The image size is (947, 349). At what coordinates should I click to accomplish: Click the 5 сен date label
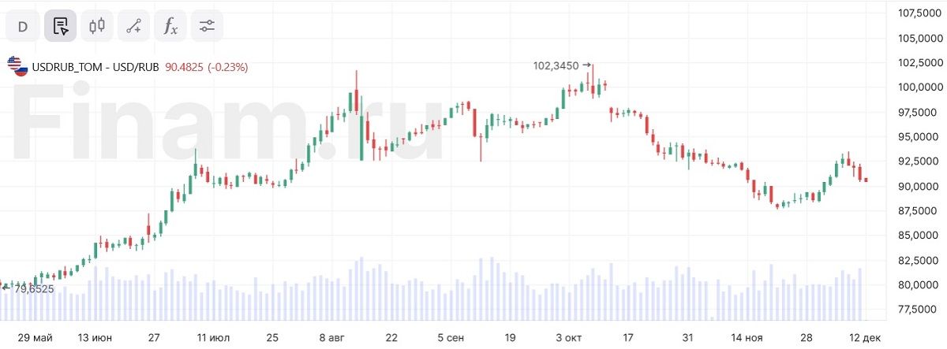[x=451, y=338]
